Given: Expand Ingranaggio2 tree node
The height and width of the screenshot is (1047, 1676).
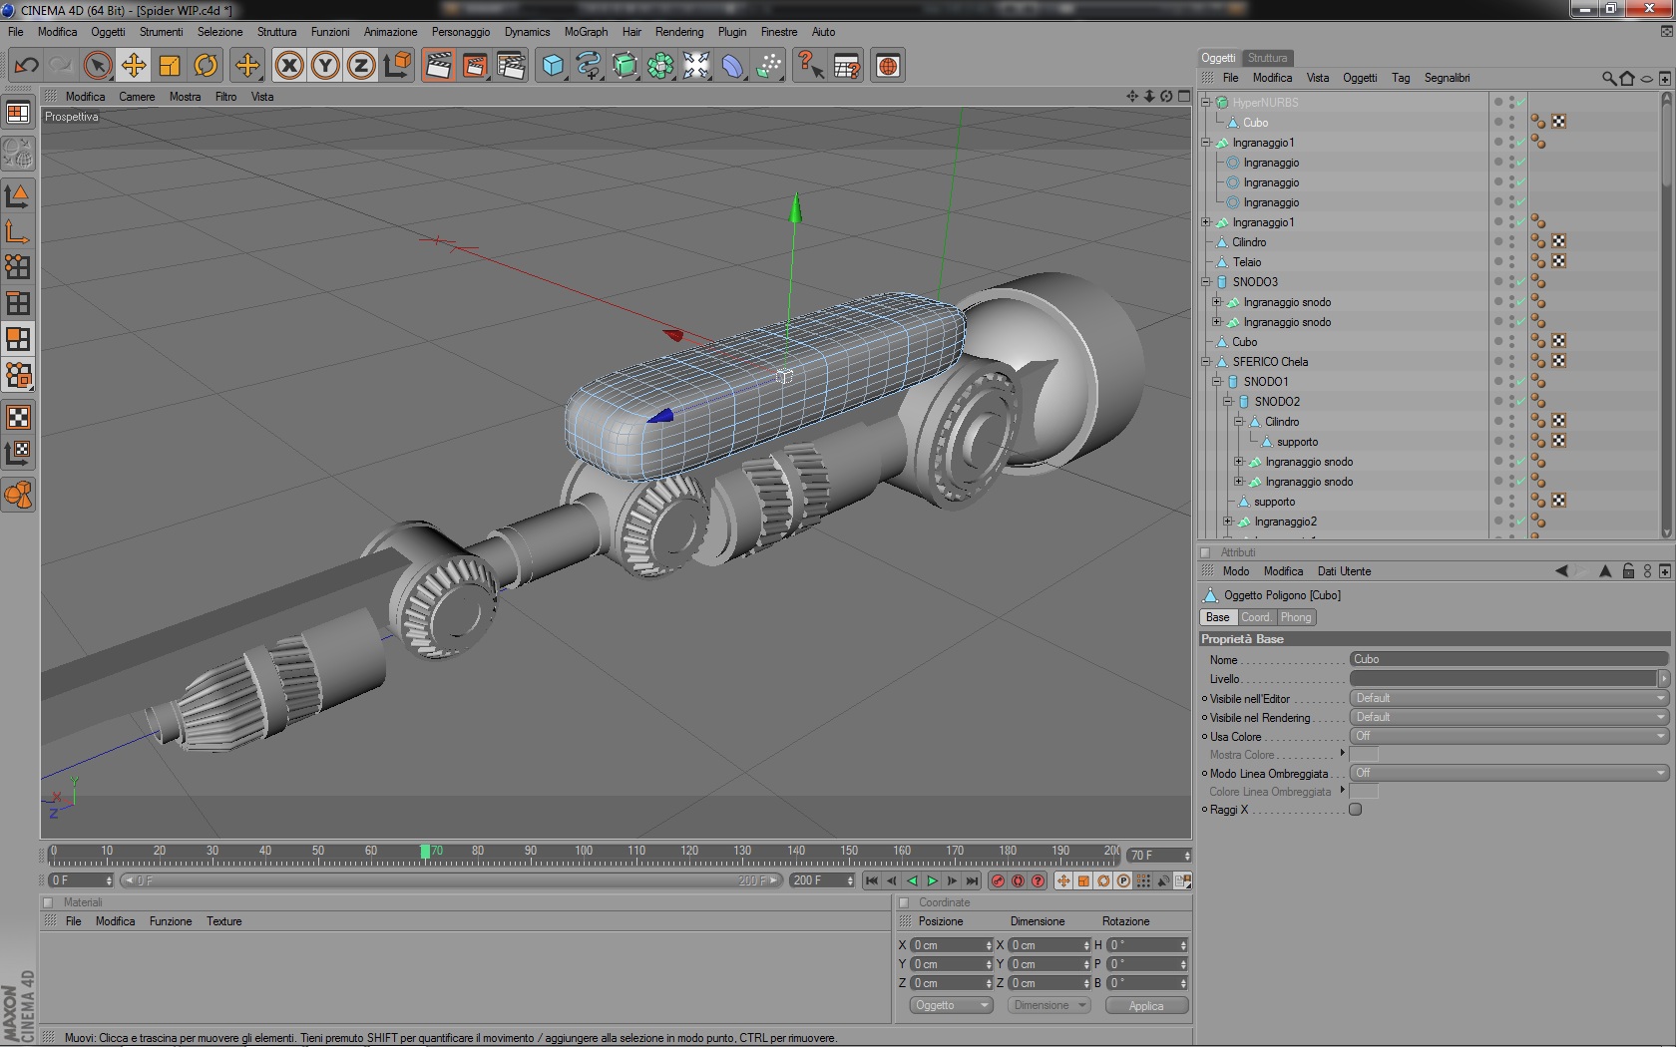Looking at the screenshot, I should pyautogui.click(x=1227, y=522).
